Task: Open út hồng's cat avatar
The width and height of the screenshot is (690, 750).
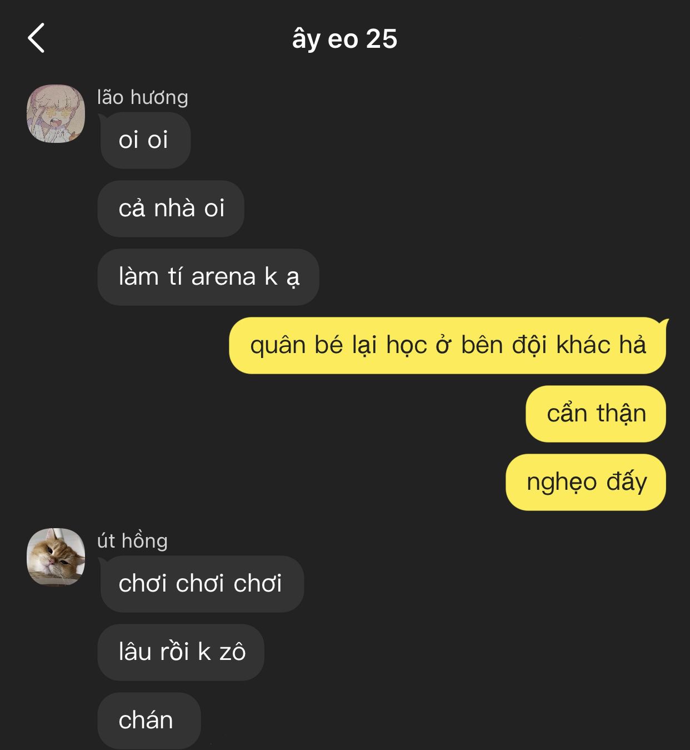Action: (56, 557)
